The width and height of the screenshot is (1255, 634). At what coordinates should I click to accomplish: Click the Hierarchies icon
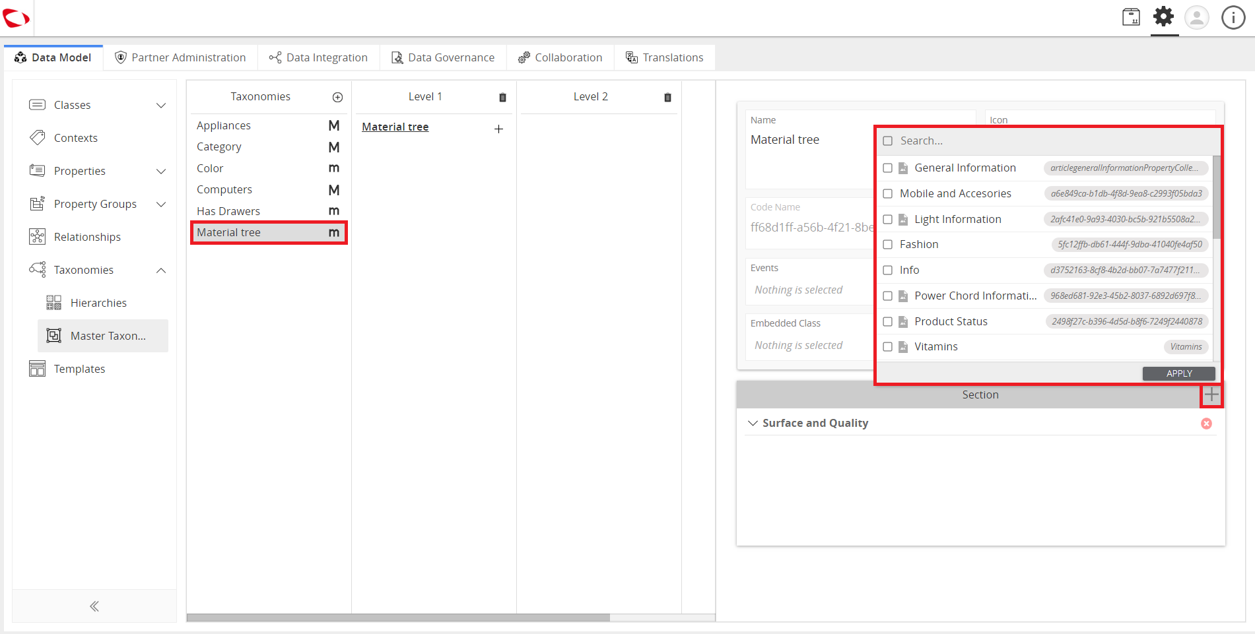click(53, 303)
